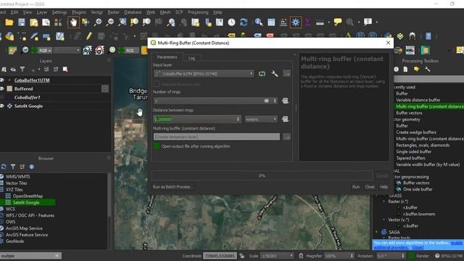
Task: Click the 0% progress bar in dialog
Action: tap(262, 175)
